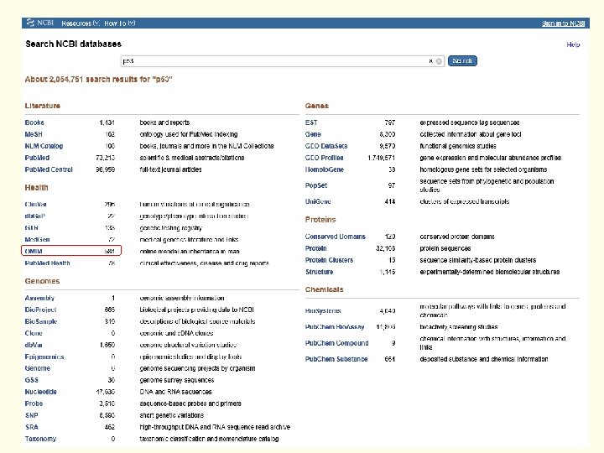Open Gene database results

[x=313, y=134]
